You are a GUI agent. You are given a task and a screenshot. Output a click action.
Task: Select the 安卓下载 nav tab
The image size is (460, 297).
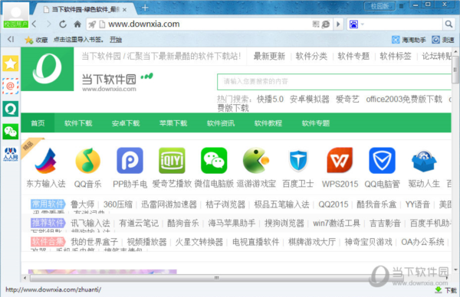click(126, 123)
